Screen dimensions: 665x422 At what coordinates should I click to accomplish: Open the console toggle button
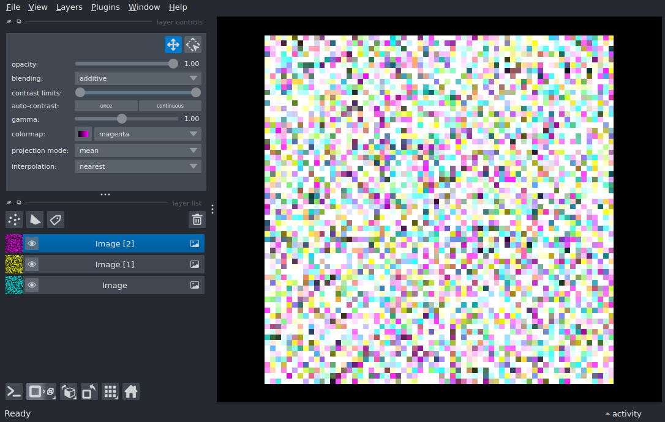[14, 391]
